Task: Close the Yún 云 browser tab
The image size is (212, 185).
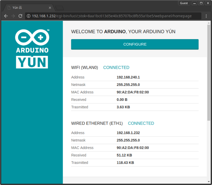Action: click(50, 8)
